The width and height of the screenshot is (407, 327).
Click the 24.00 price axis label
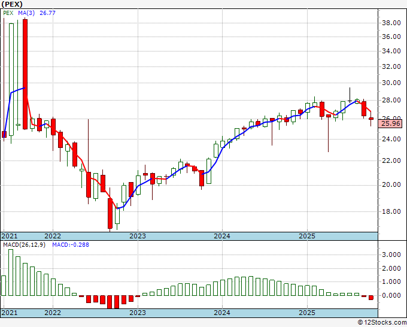coord(391,139)
